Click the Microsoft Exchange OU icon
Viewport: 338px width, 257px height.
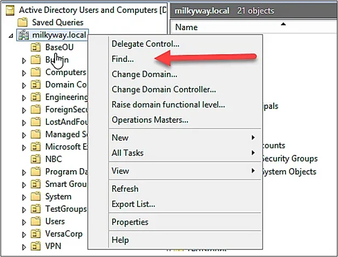coord(36,147)
